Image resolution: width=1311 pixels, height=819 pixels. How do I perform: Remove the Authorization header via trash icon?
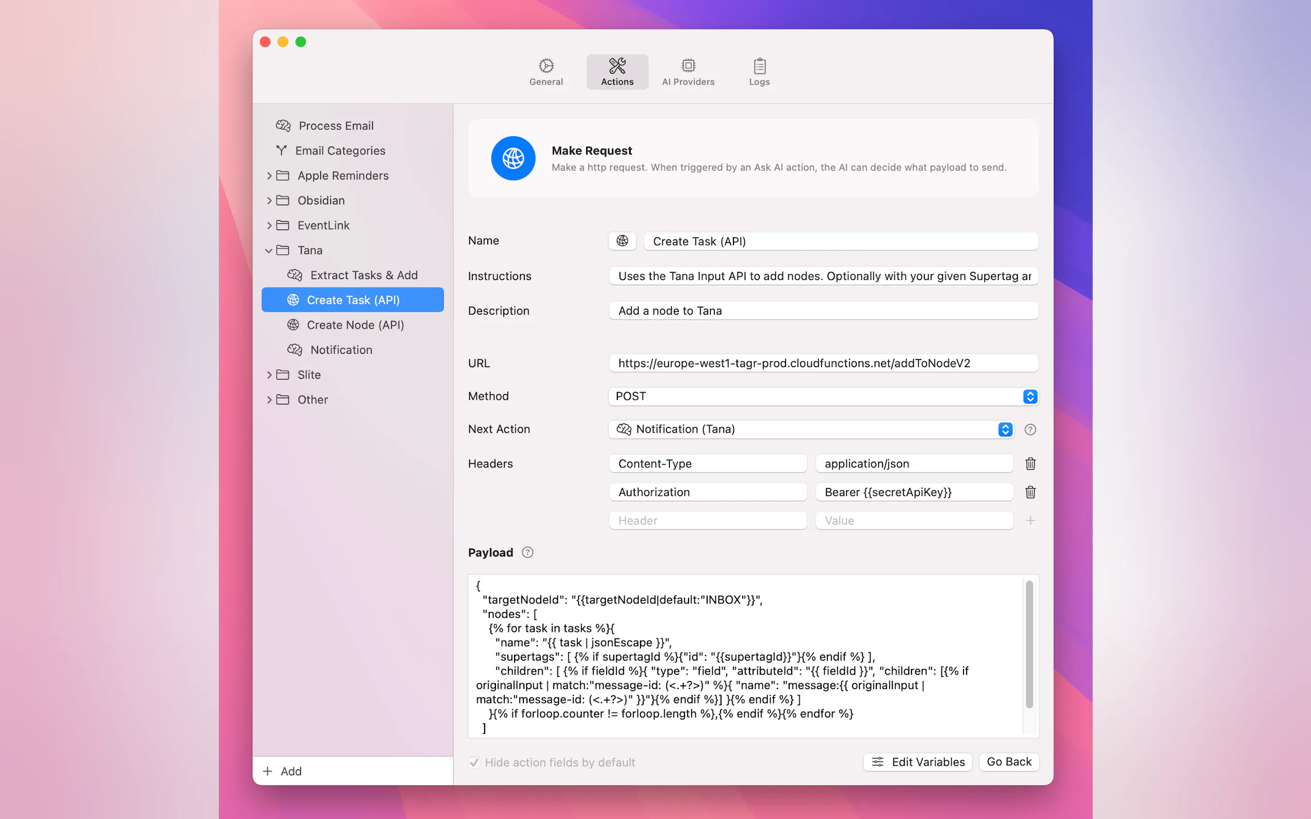pos(1030,492)
